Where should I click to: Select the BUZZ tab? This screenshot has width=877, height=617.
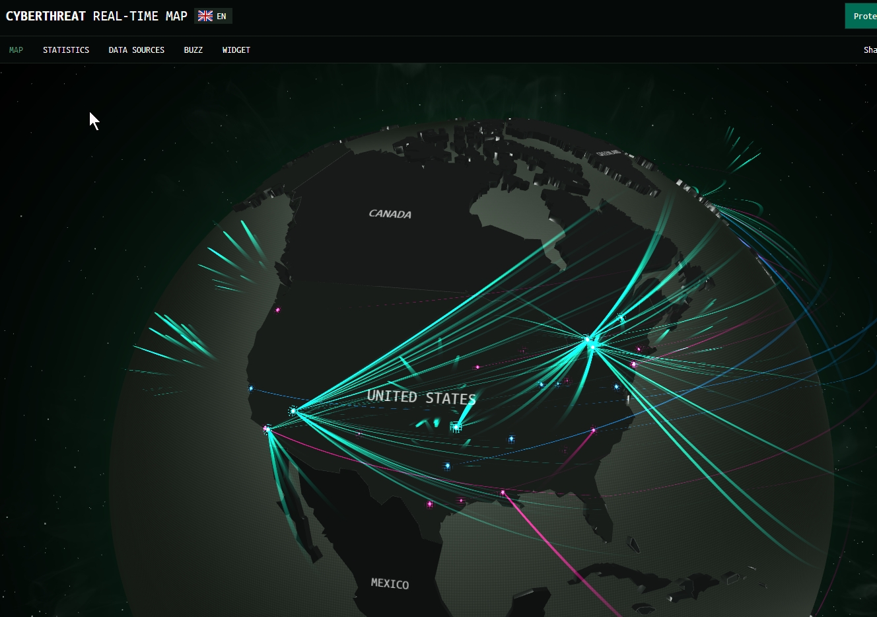pos(193,50)
